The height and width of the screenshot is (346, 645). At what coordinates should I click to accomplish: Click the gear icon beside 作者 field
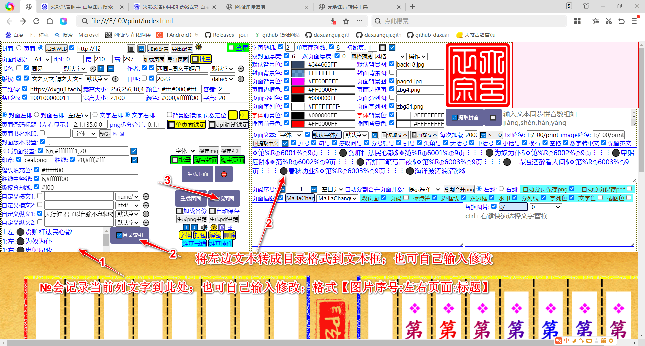coord(240,69)
